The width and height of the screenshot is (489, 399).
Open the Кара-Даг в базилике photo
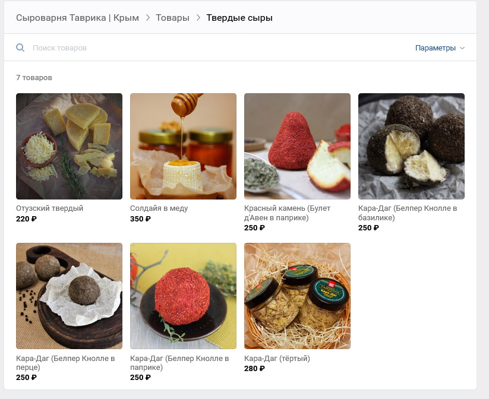click(x=411, y=146)
